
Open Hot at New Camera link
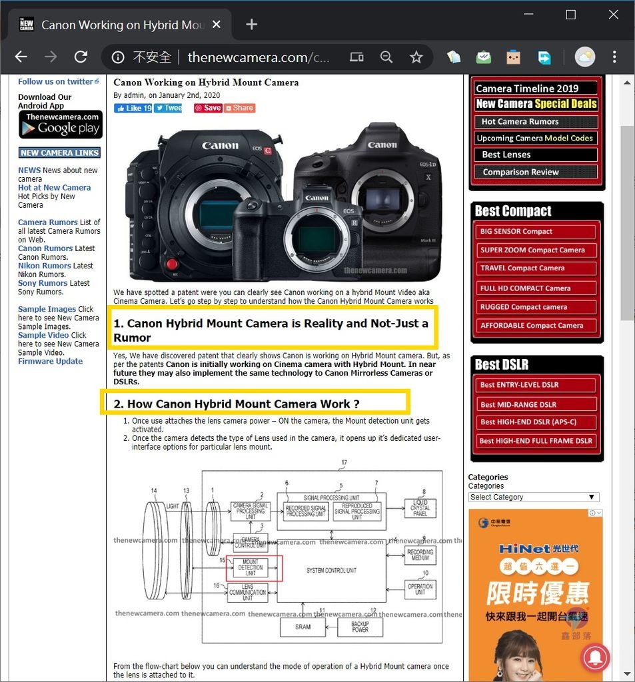pyautogui.click(x=55, y=188)
